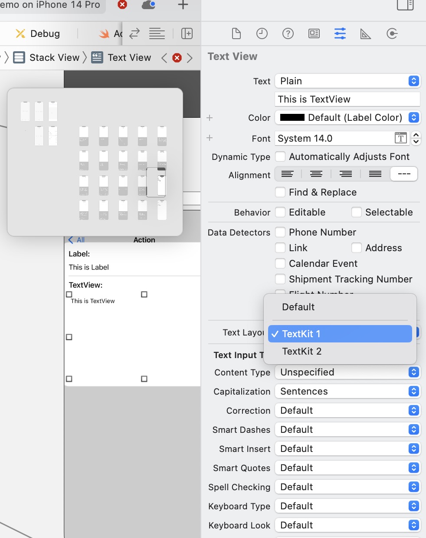Click the cloud status icon

(149, 5)
